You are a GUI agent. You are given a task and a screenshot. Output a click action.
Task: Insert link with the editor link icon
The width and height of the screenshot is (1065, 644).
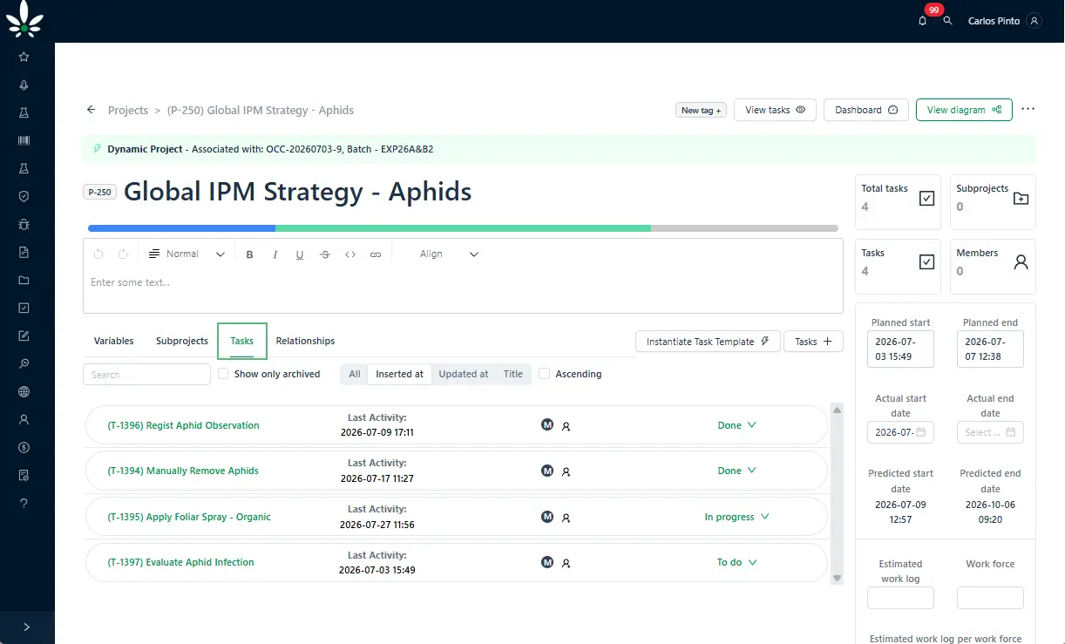(376, 254)
